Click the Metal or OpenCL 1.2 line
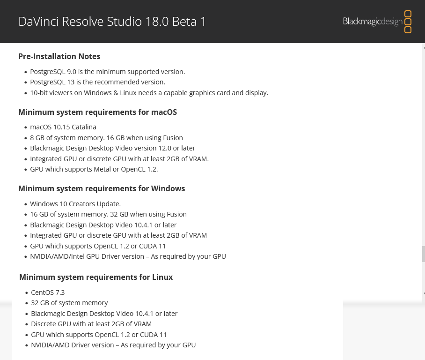425x360 pixels. coord(94,169)
